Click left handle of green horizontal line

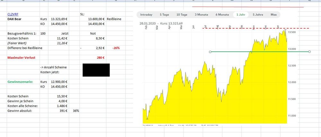(x=210, y=52)
